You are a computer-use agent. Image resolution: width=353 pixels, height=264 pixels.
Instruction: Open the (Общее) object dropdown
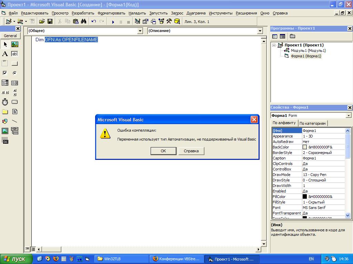point(140,31)
